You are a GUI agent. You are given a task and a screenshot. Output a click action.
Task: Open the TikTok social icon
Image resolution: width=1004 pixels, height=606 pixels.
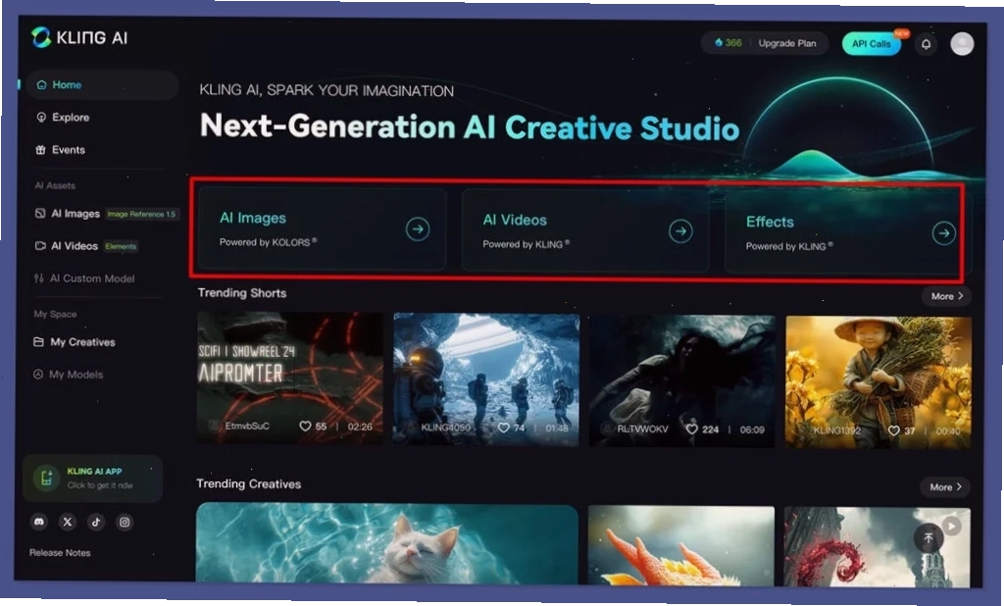click(96, 522)
